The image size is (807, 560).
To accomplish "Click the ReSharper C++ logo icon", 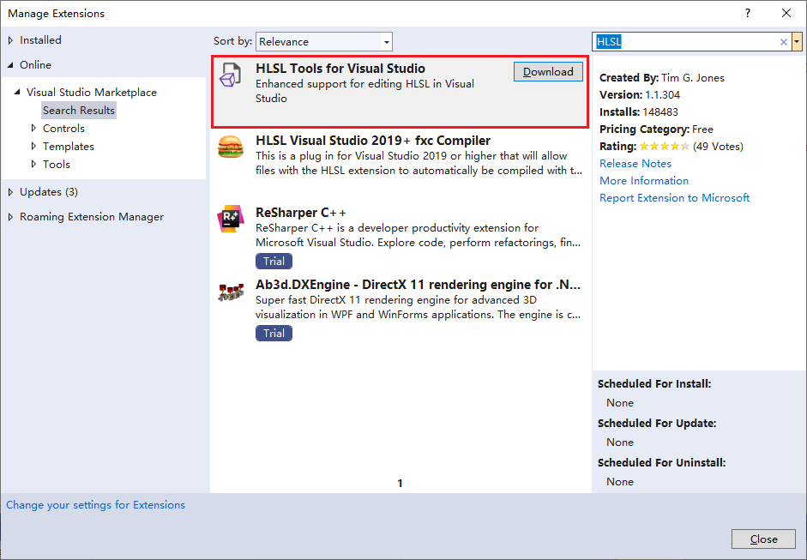I will point(230,219).
